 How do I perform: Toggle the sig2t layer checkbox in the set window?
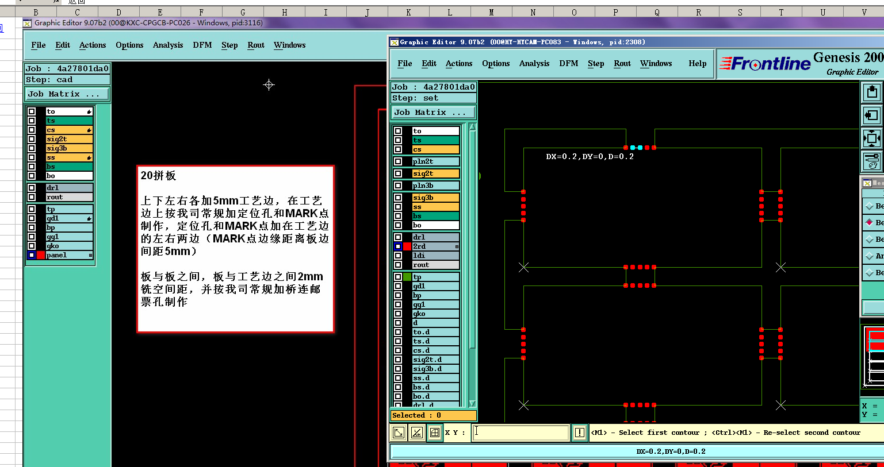pos(398,173)
